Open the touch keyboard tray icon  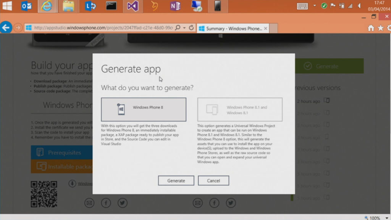pos(302,6)
